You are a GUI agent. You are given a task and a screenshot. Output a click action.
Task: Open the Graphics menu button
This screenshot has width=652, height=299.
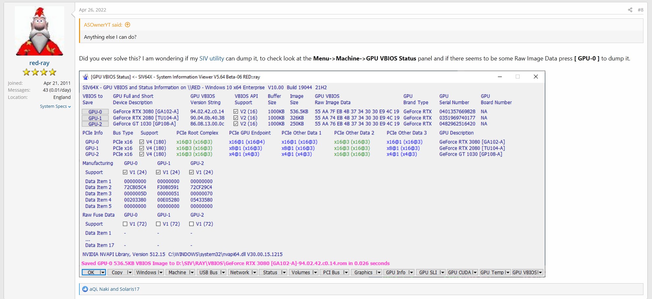366,272
